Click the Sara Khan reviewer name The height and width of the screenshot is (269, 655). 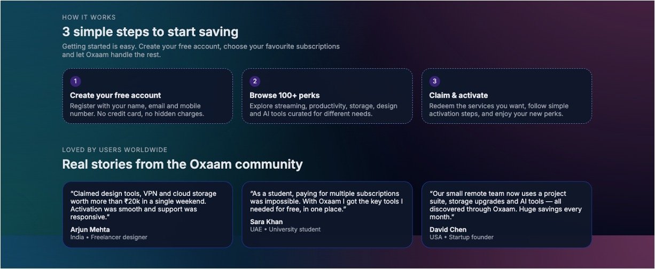(x=266, y=221)
